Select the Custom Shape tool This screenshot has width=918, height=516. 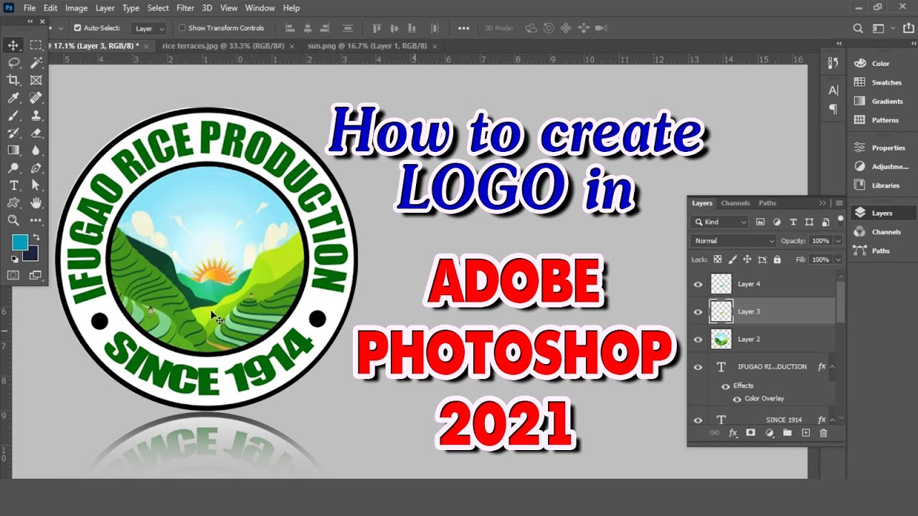(x=14, y=203)
